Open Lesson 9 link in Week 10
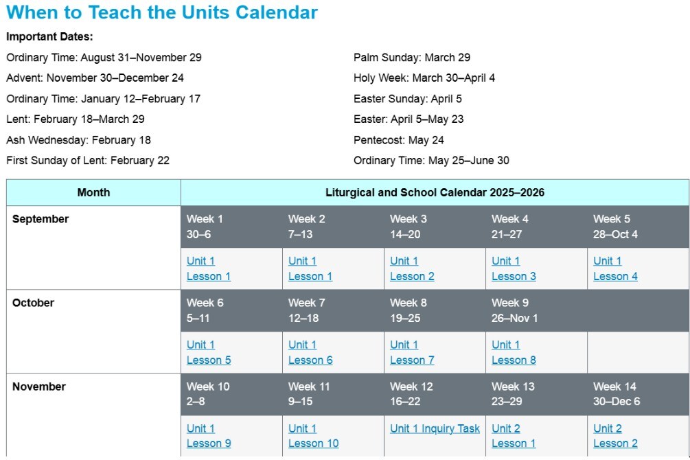 click(208, 444)
